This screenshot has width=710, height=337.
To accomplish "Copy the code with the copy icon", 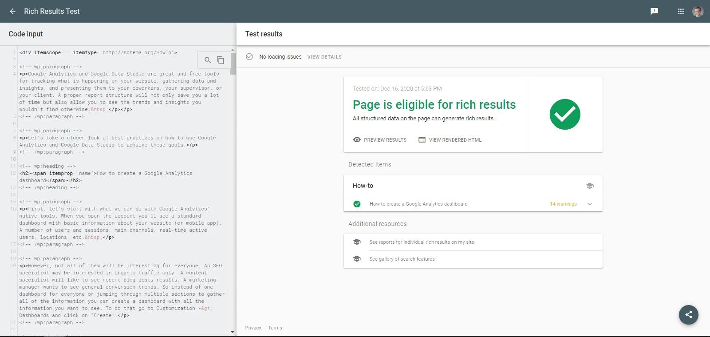I will [220, 60].
